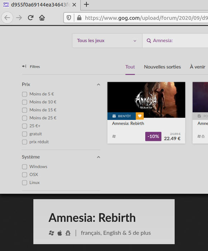
Task: Open the browser home page icon
Action: tap(42, 18)
